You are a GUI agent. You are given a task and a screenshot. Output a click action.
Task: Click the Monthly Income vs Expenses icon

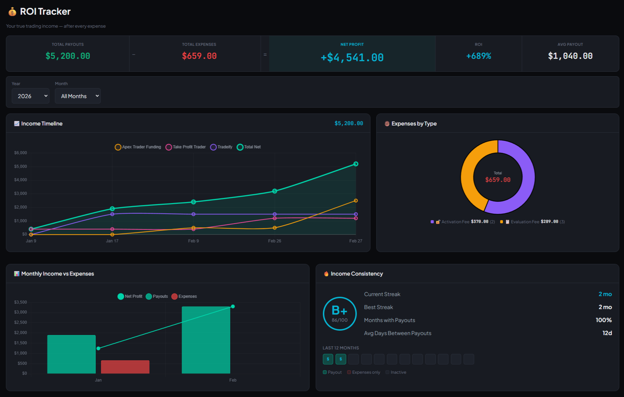(x=16, y=274)
